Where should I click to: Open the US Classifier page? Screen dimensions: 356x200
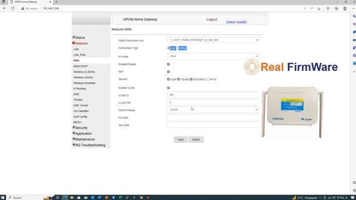click(x=81, y=111)
